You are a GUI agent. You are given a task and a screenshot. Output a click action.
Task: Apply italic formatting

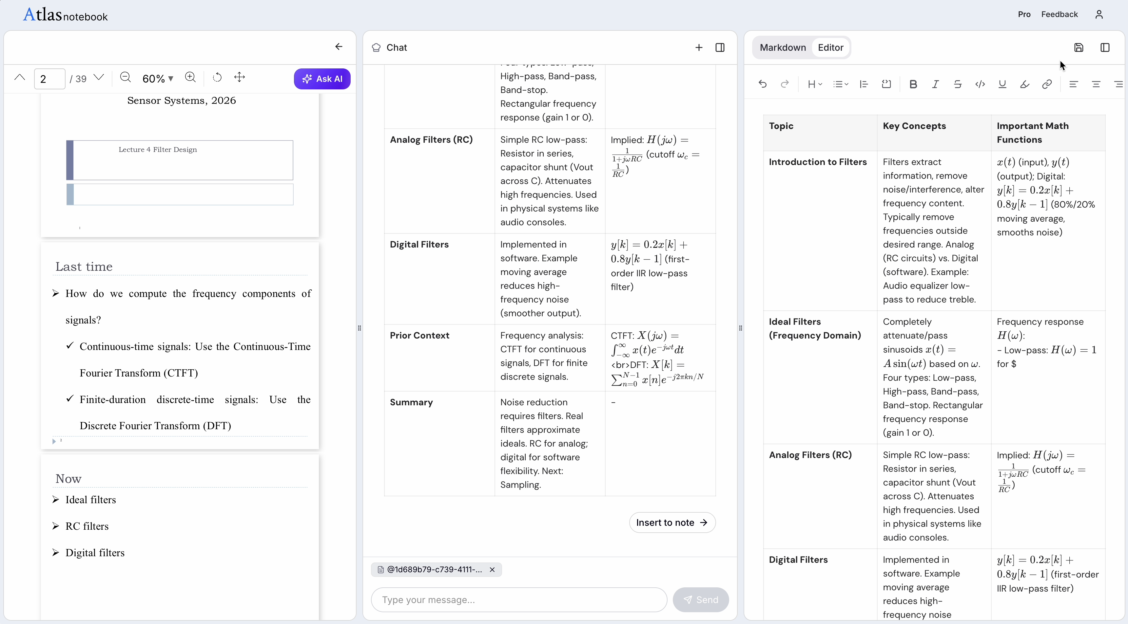point(935,84)
